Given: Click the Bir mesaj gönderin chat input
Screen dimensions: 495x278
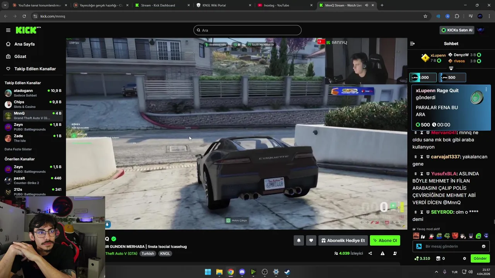Looking at the screenshot, I should pyautogui.click(x=451, y=246).
